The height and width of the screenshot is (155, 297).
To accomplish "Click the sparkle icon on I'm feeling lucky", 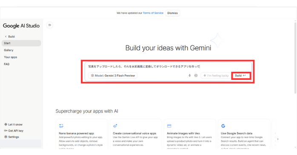I will point(205,76).
